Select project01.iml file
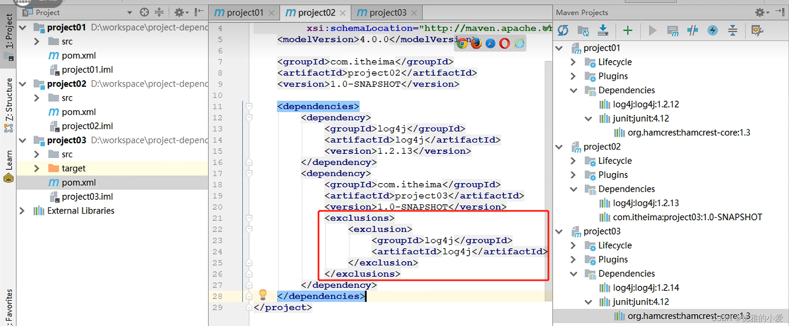 [x=87, y=70]
